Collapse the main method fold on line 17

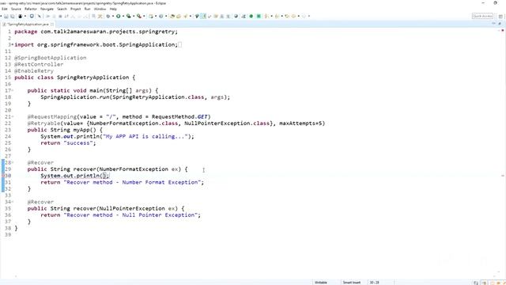[x=13, y=90]
